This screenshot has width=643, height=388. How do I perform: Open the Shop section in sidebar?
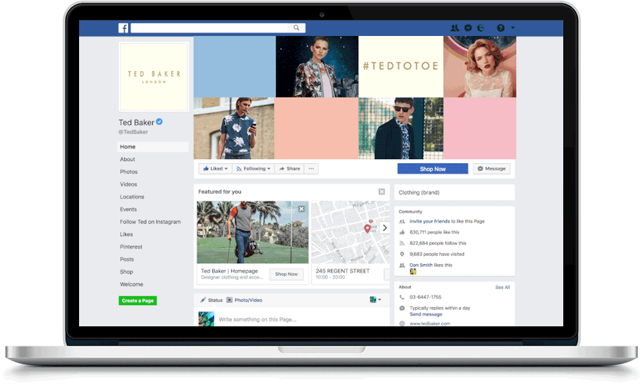click(x=126, y=272)
